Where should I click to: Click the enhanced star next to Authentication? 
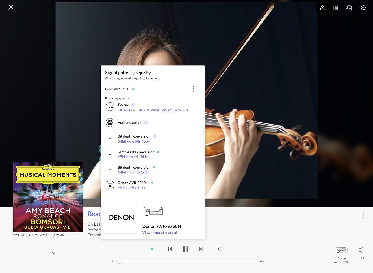pyautogui.click(x=146, y=123)
